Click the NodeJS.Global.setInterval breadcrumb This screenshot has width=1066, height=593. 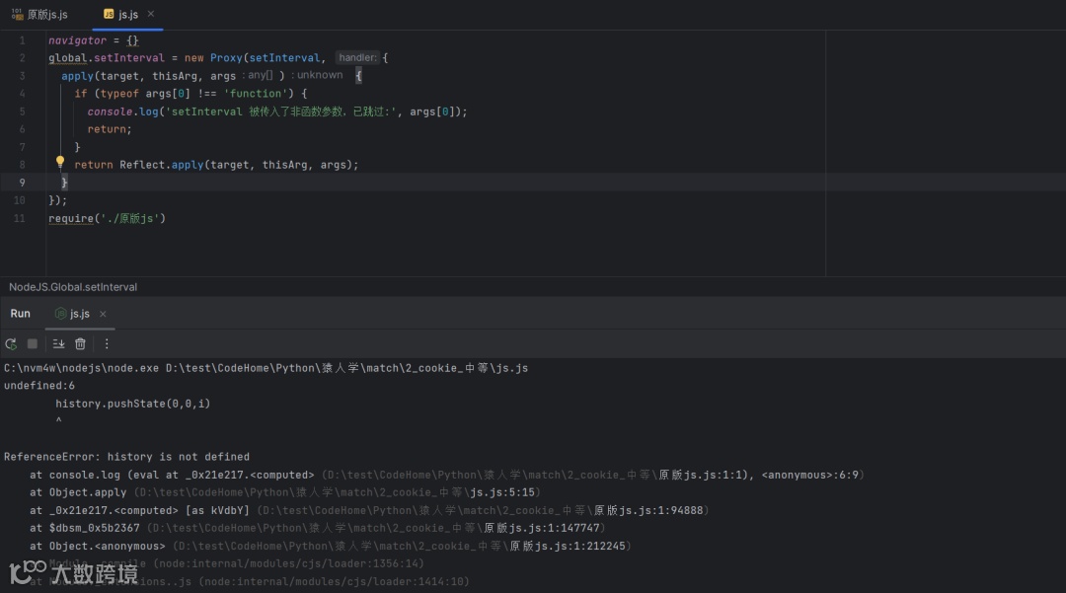[x=73, y=287]
